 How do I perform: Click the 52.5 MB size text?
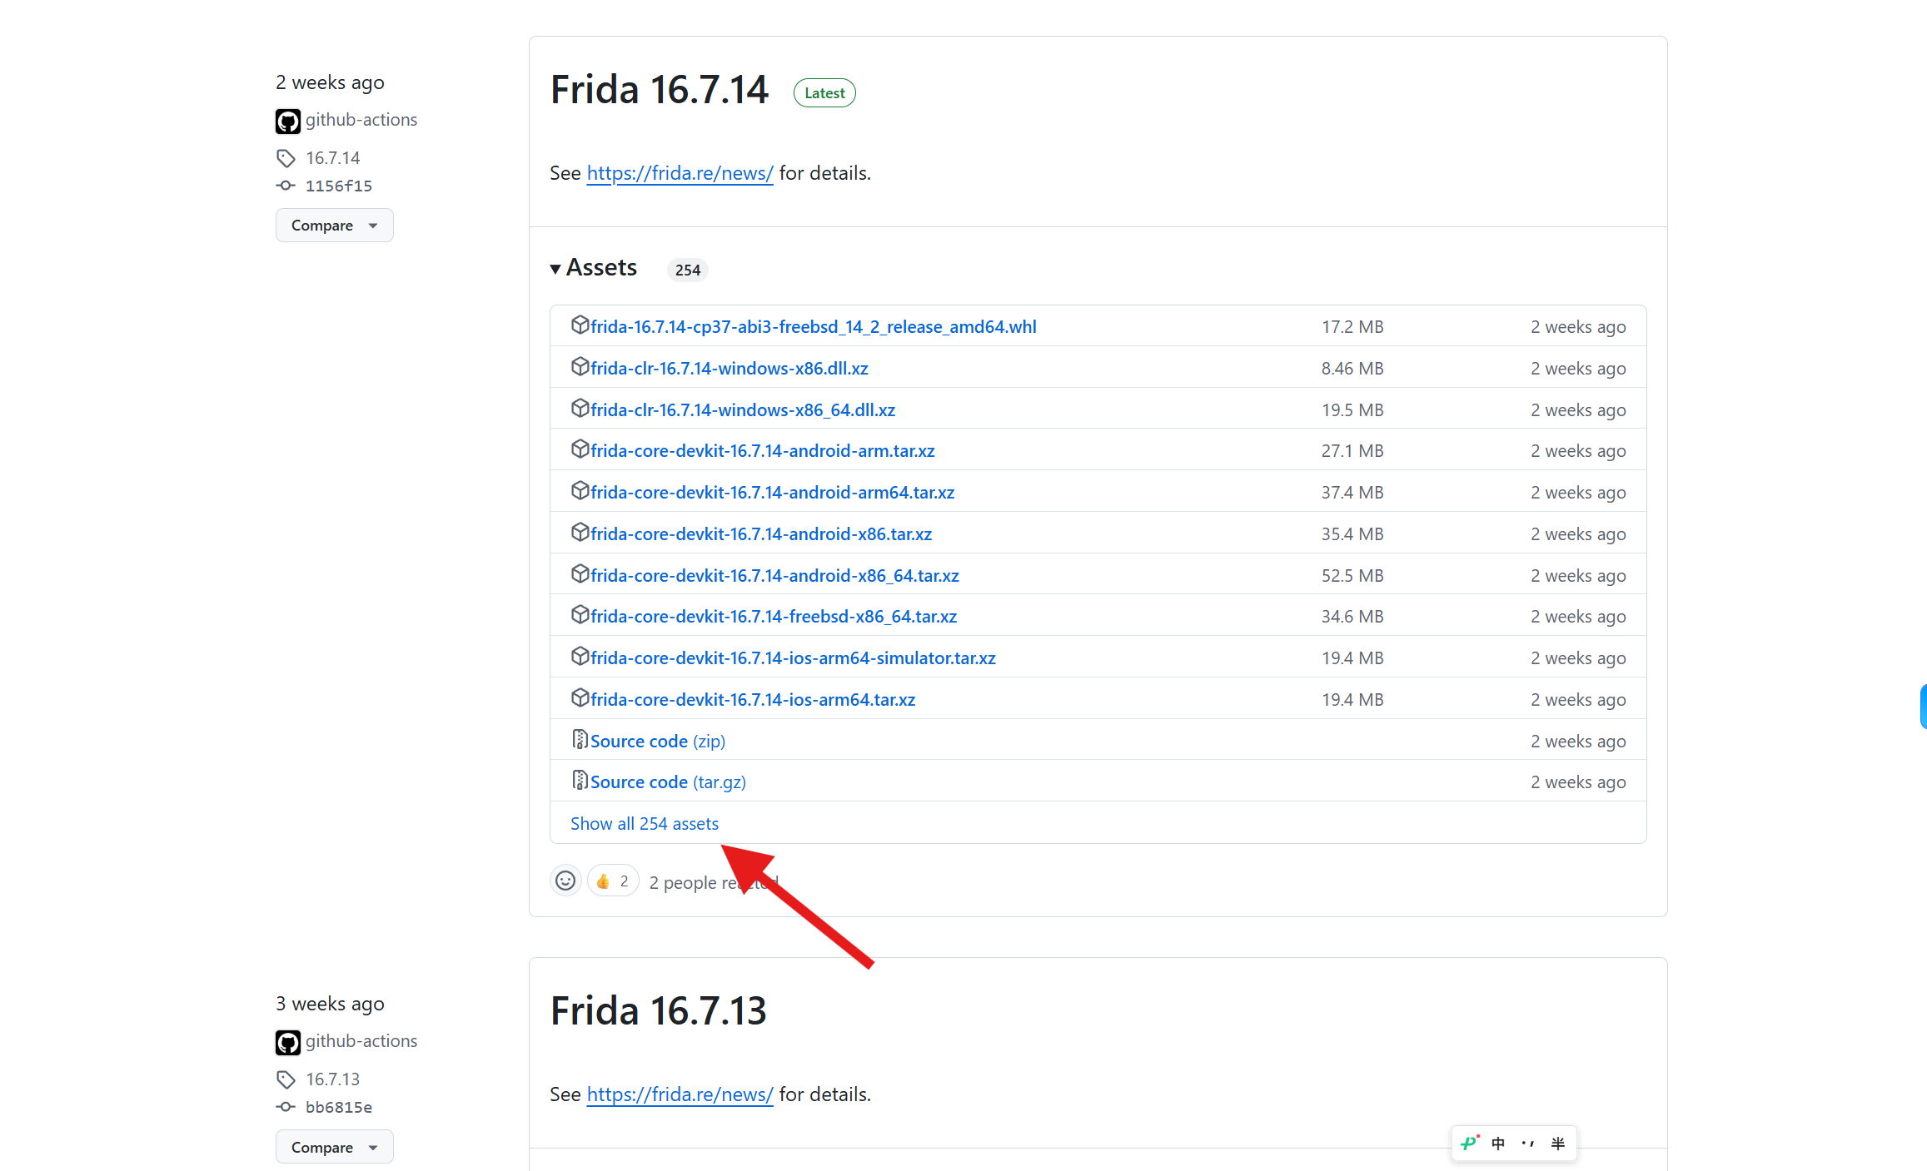[1352, 576]
